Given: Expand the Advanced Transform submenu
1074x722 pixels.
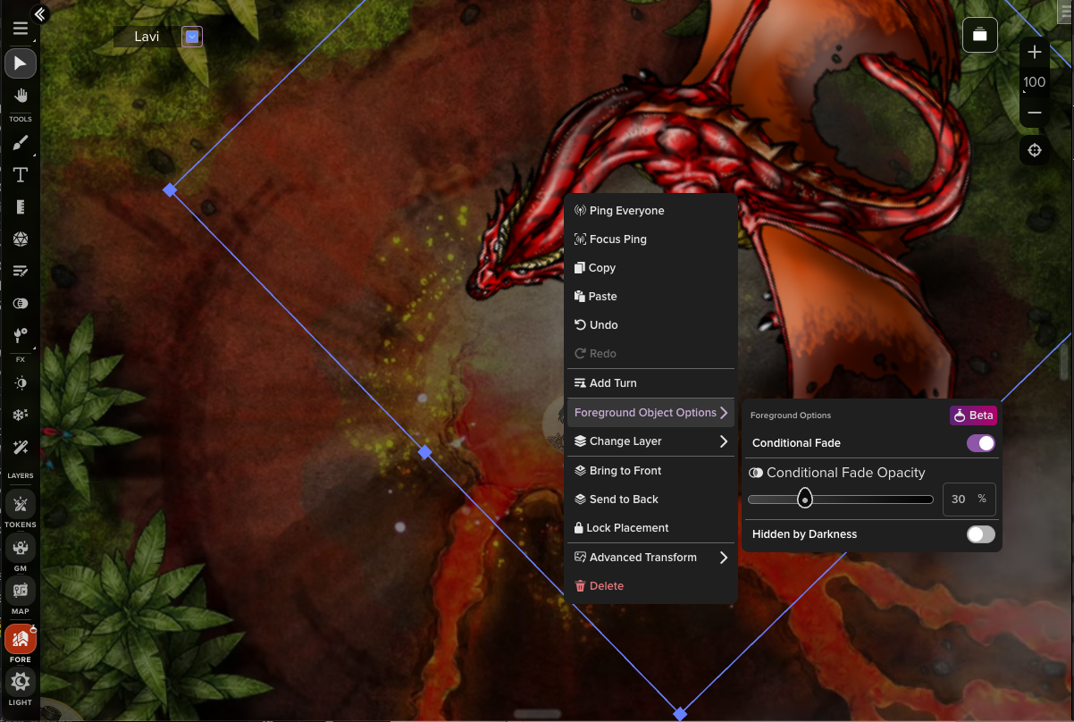Looking at the screenshot, I should pos(650,558).
